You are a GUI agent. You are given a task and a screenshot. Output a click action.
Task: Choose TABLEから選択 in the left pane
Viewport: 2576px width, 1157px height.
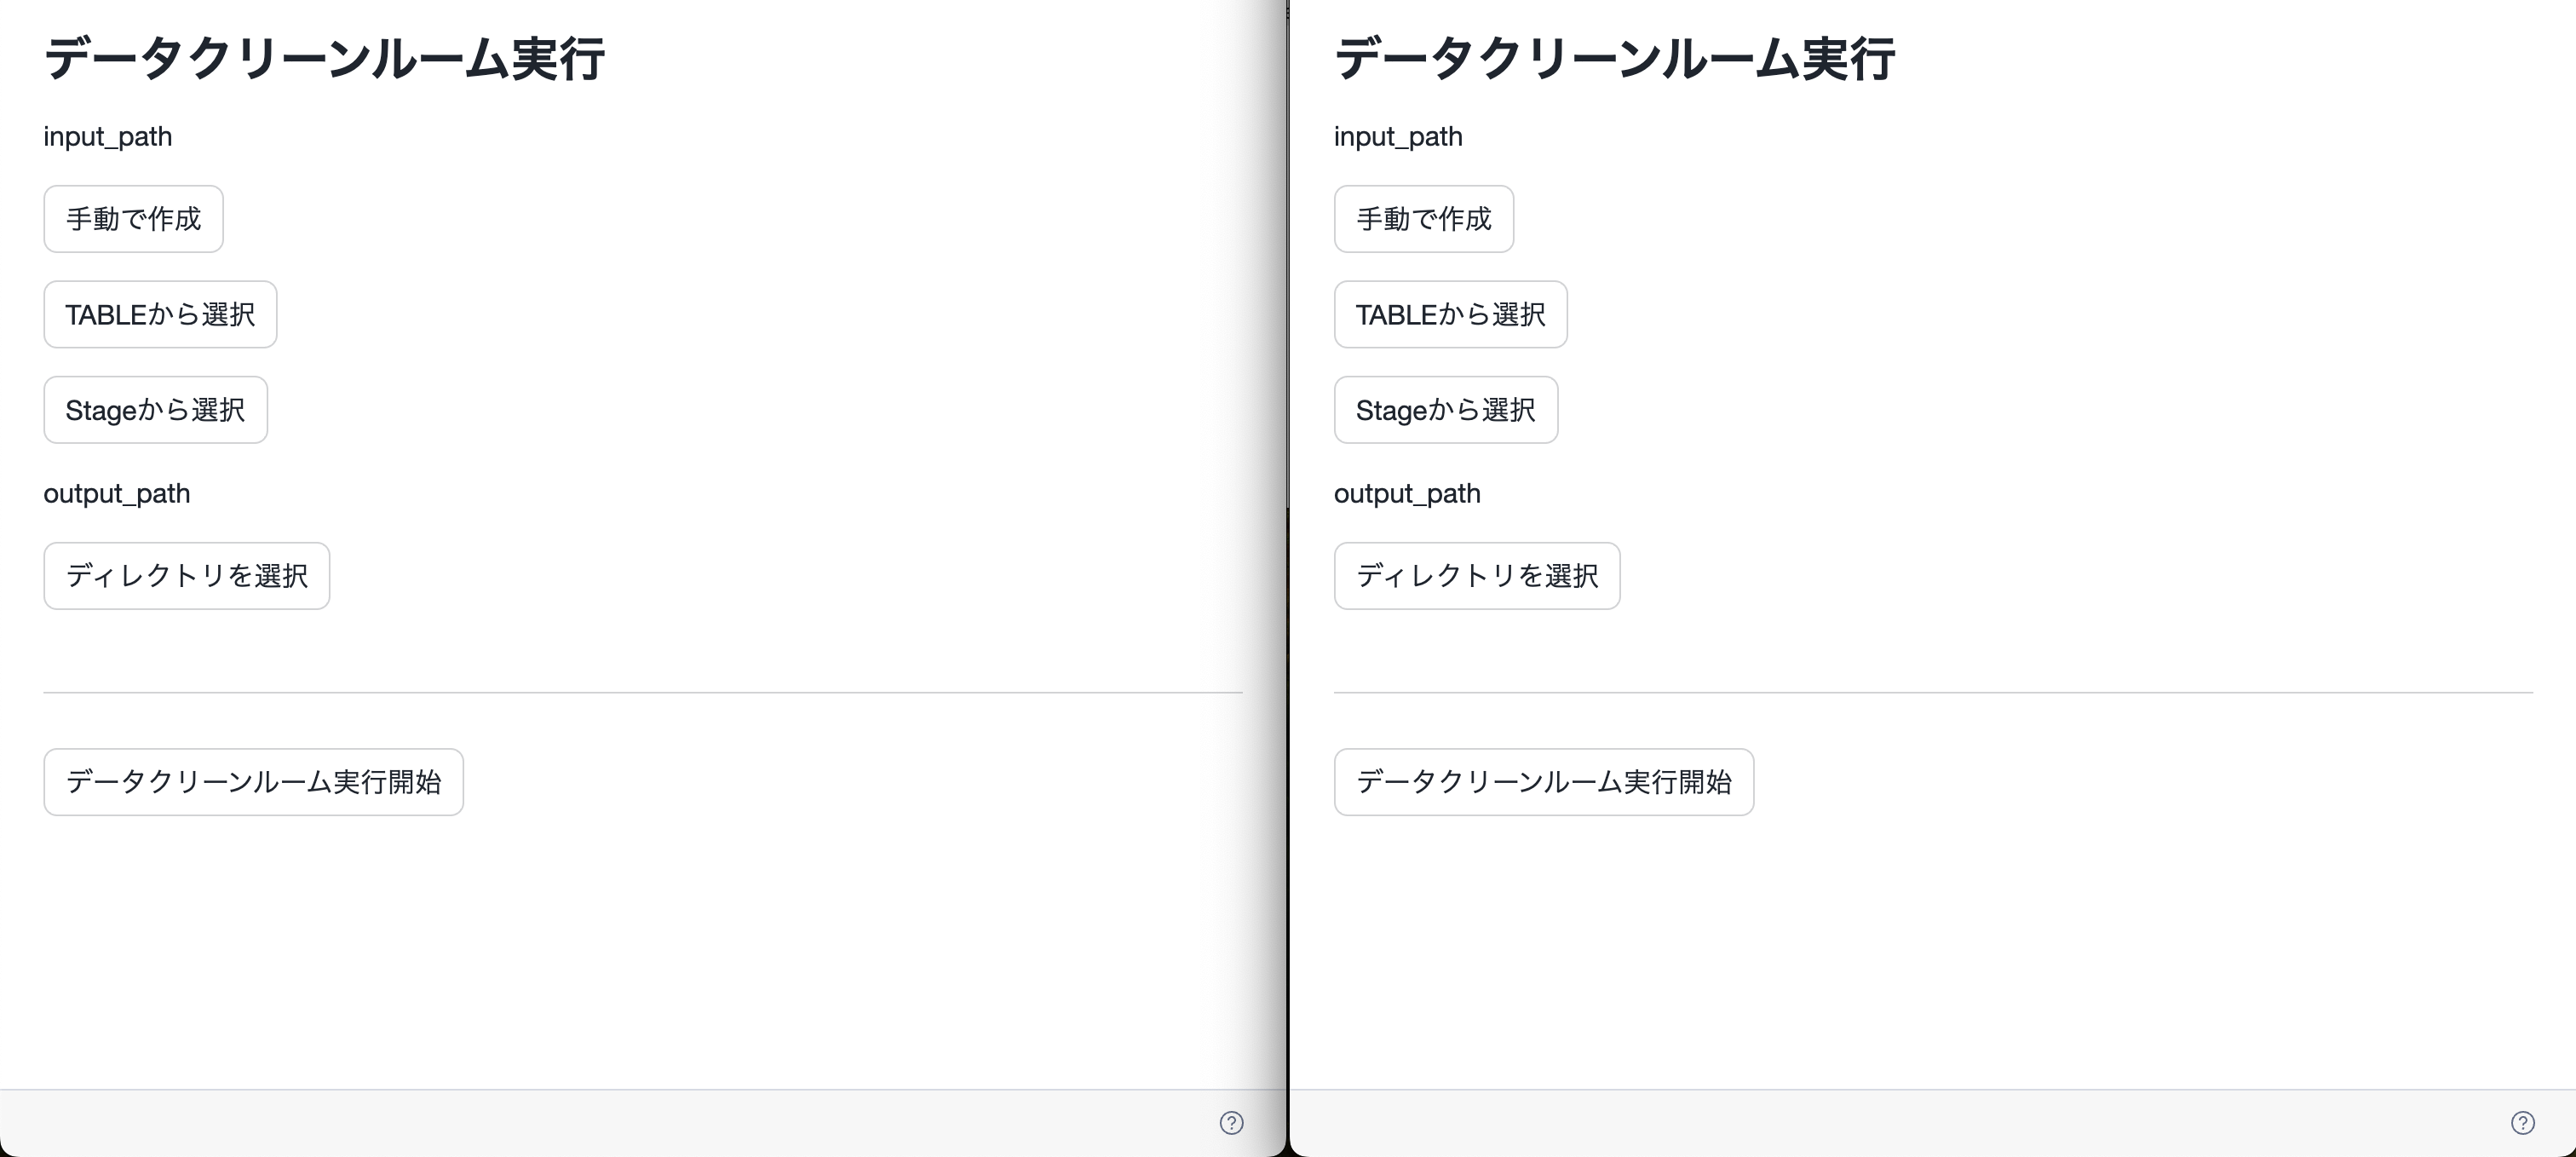(x=160, y=315)
